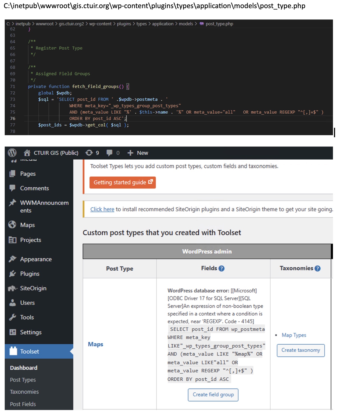Viewport: 344px width, 418px height.
Task: Click the plus icon next to New
Action: 130,153
